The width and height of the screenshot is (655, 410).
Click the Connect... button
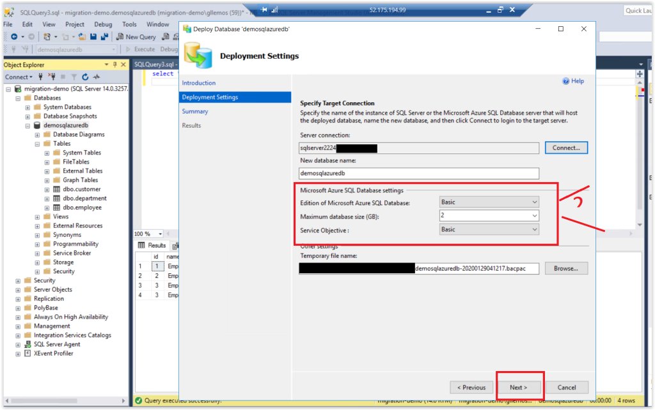coord(566,148)
